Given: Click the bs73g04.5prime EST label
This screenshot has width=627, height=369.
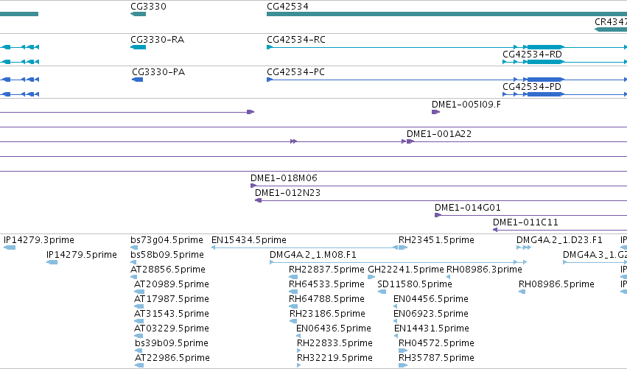Looking at the screenshot, I should (x=167, y=240).
